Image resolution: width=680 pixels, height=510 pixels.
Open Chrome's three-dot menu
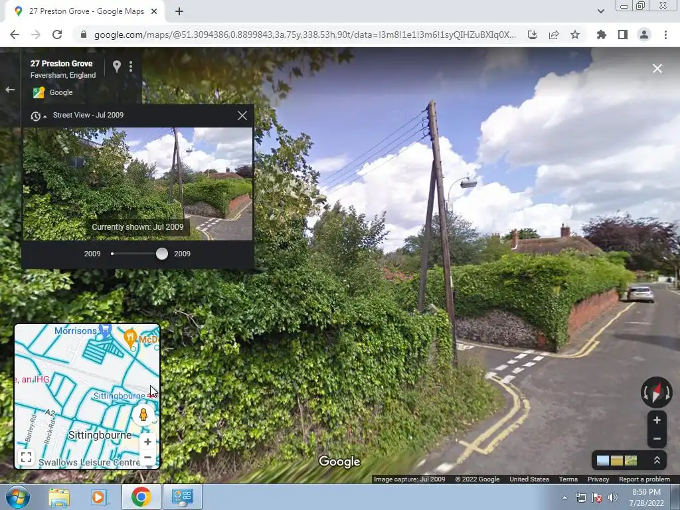pyautogui.click(x=665, y=35)
